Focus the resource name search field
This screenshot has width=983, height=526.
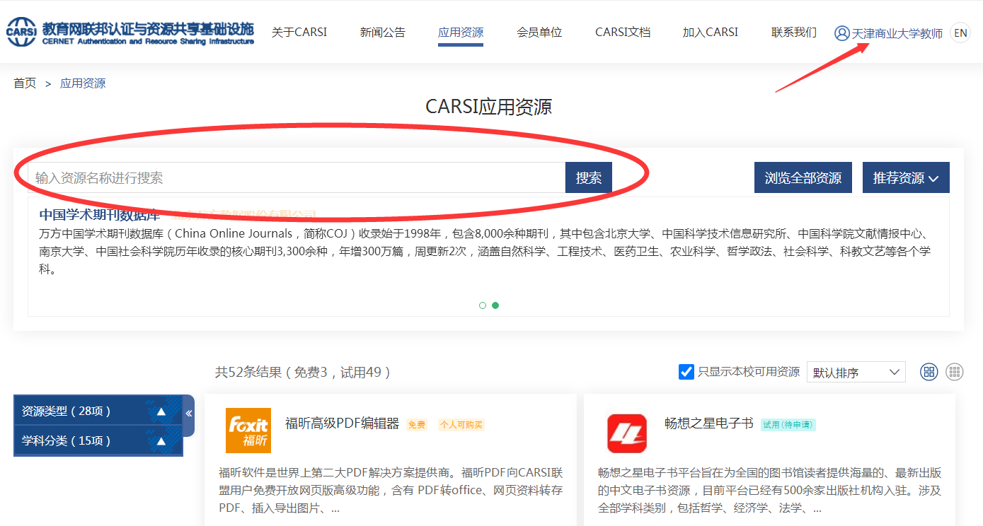[296, 177]
